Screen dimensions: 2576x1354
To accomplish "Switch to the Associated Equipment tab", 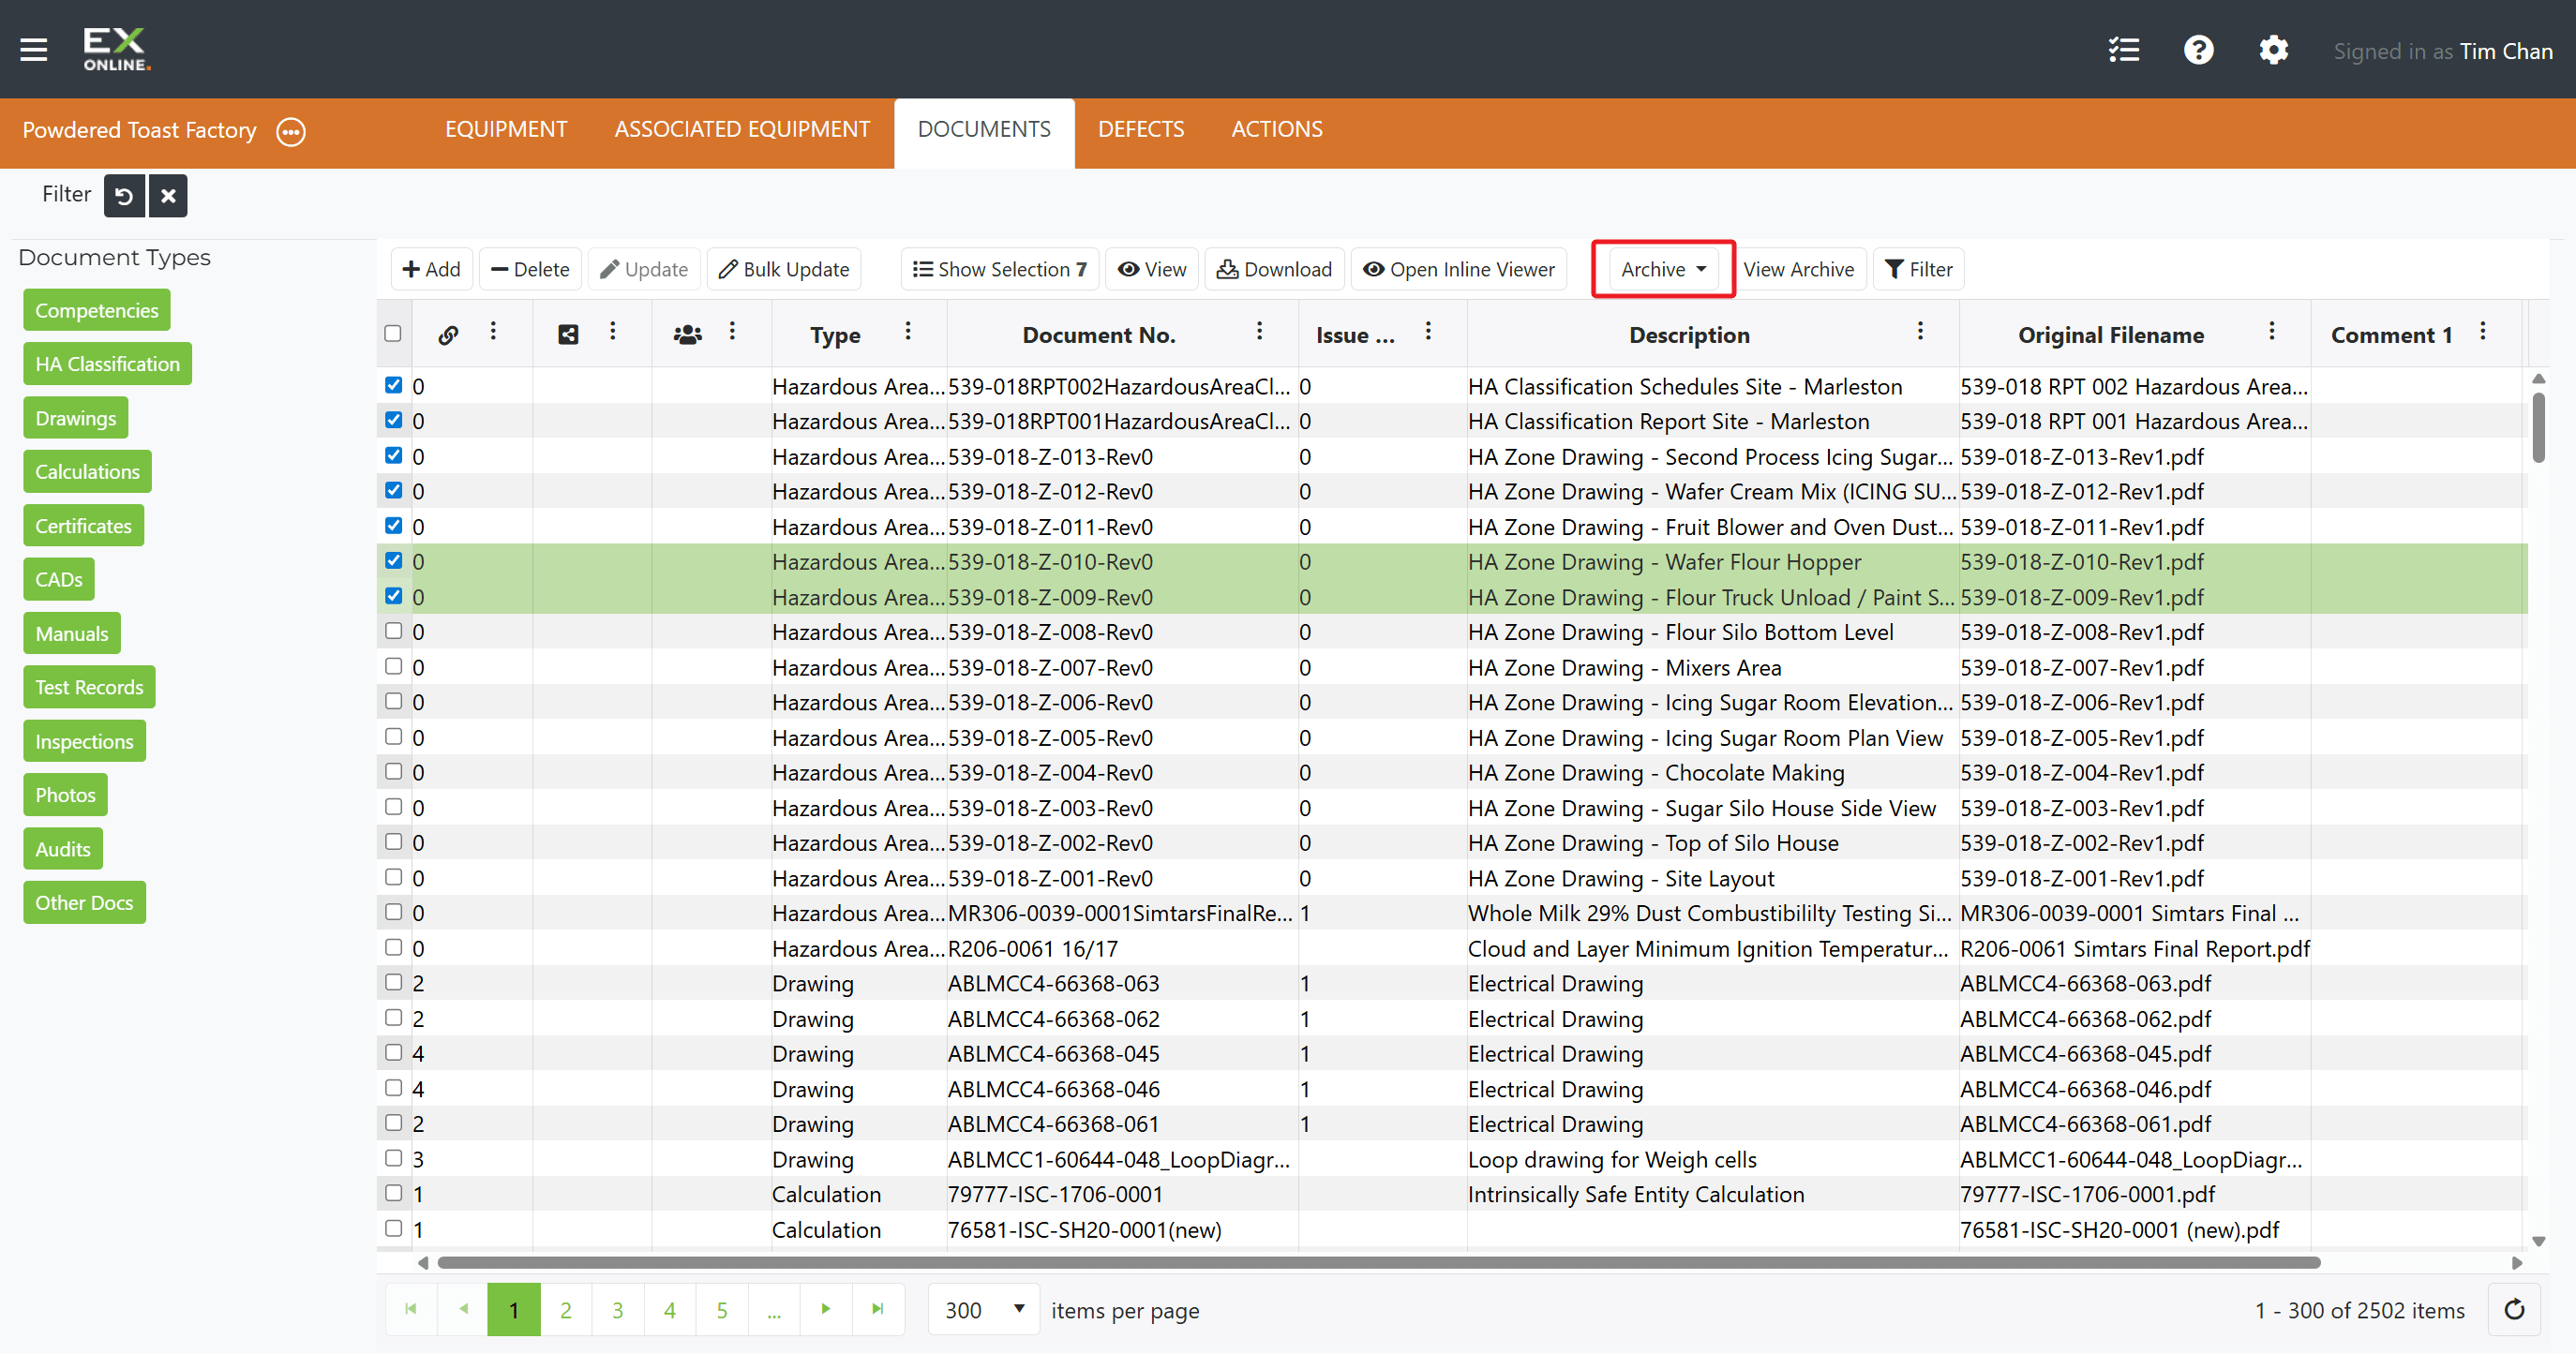I will (x=742, y=130).
